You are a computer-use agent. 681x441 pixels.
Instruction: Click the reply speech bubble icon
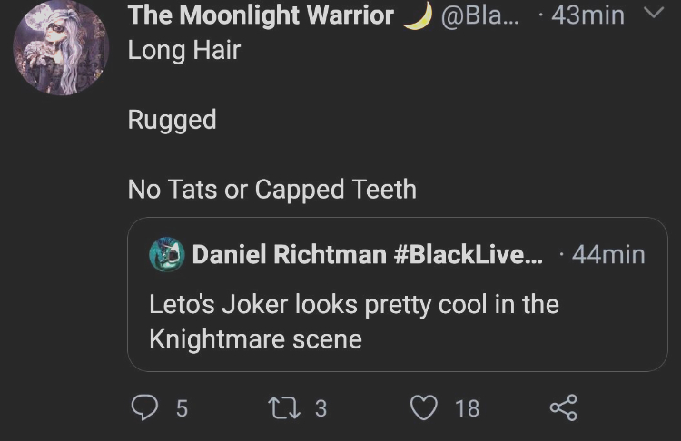point(144,408)
